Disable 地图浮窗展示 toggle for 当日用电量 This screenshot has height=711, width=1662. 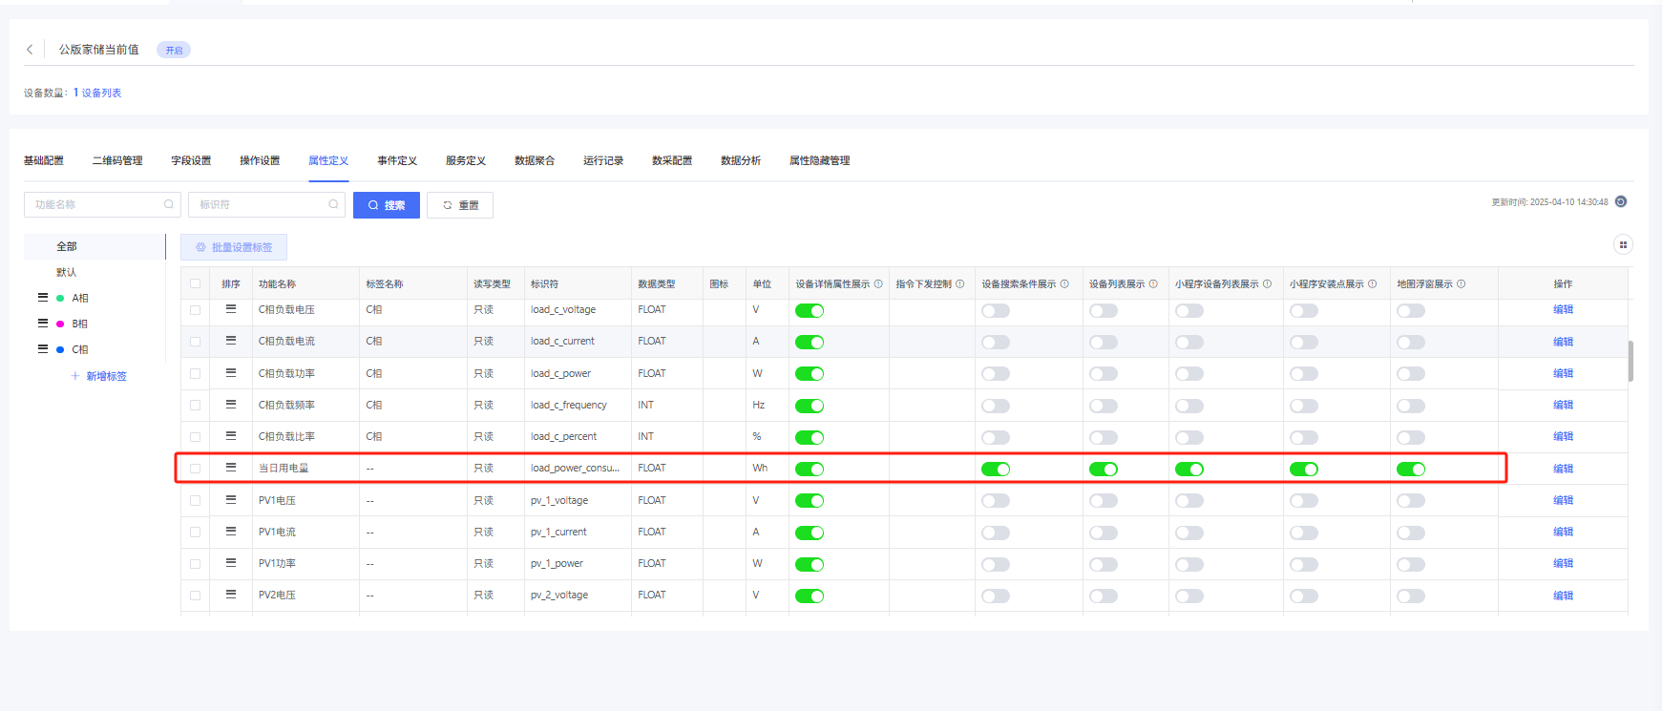pyautogui.click(x=1410, y=469)
